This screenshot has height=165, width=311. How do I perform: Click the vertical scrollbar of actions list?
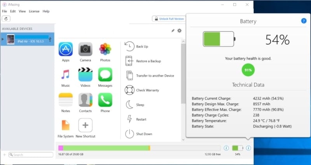pos(183,74)
